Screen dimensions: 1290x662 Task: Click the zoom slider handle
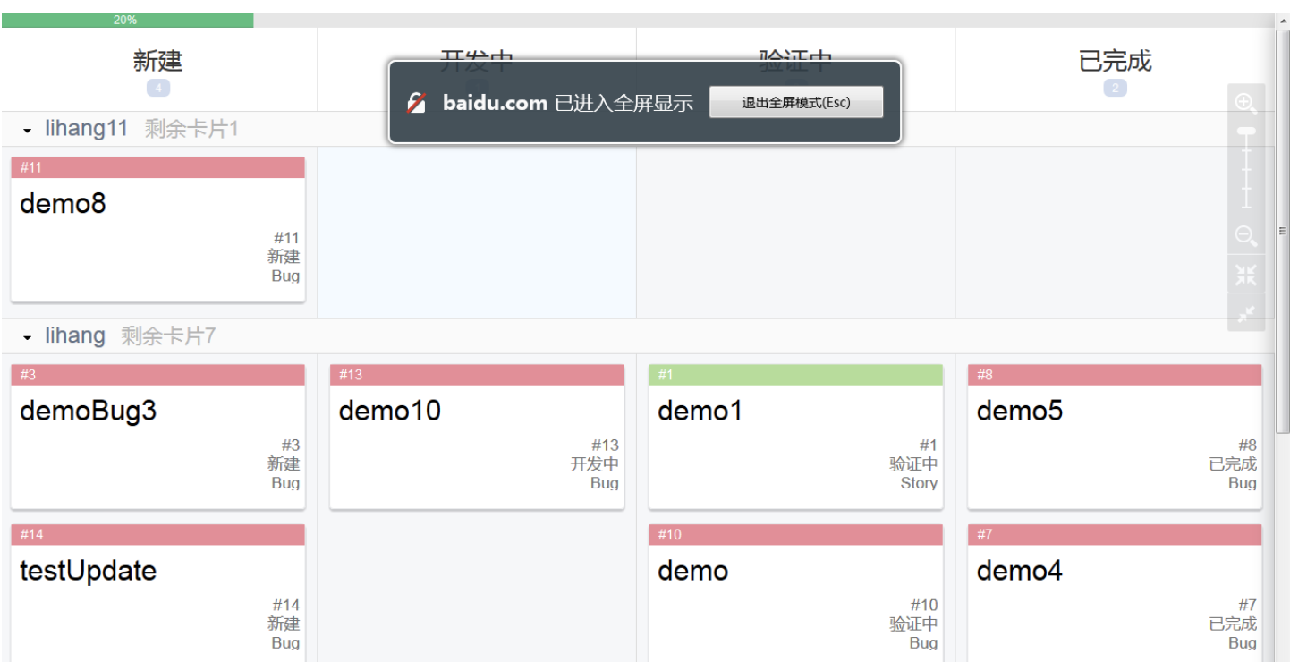[1246, 132]
